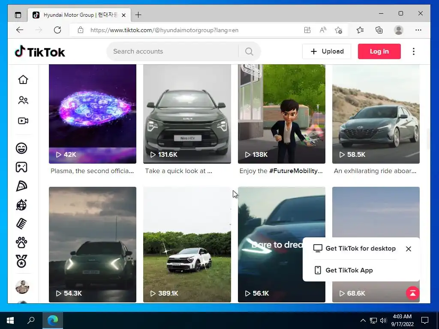This screenshot has width=439, height=329.
Task: Open a new browser tab
Action: click(138, 15)
